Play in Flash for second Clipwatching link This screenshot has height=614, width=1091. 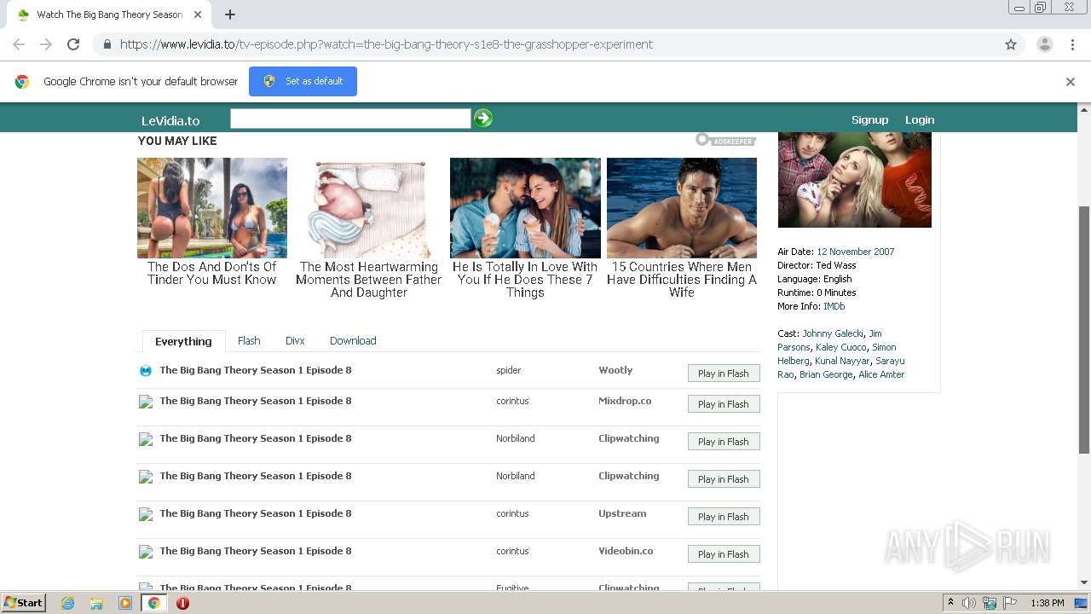tap(724, 479)
